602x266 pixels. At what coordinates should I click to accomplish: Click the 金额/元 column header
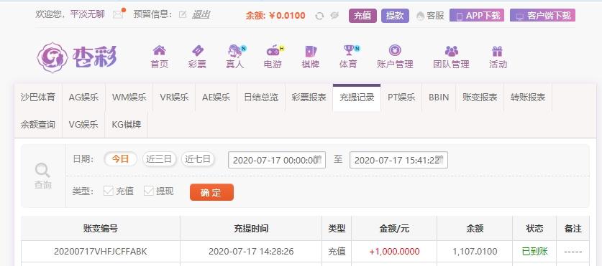click(x=394, y=229)
